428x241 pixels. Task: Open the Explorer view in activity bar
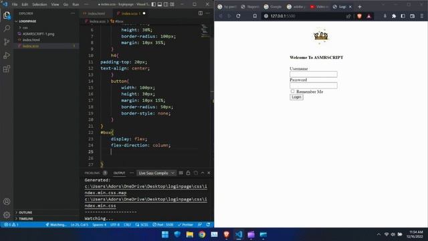point(7,15)
